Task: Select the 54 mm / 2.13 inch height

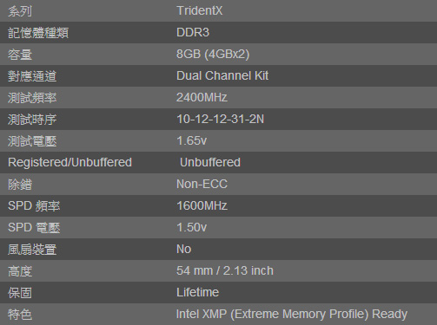Action: coord(225,270)
